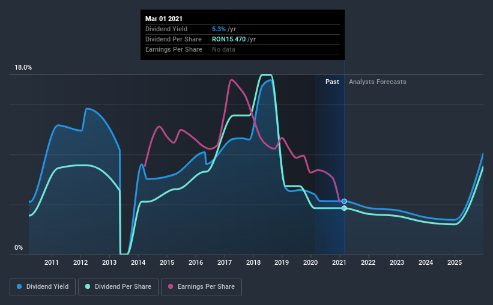Click the teal Dividend Per Share legend dot
493x305 pixels.
(x=88, y=286)
